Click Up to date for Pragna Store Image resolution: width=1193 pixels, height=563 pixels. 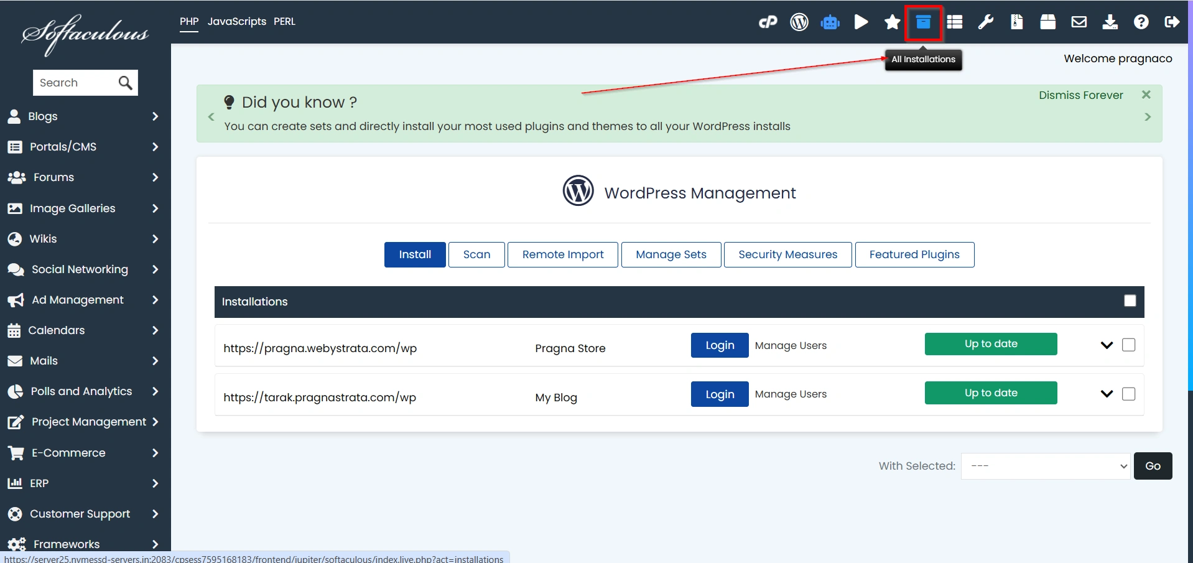(991, 344)
